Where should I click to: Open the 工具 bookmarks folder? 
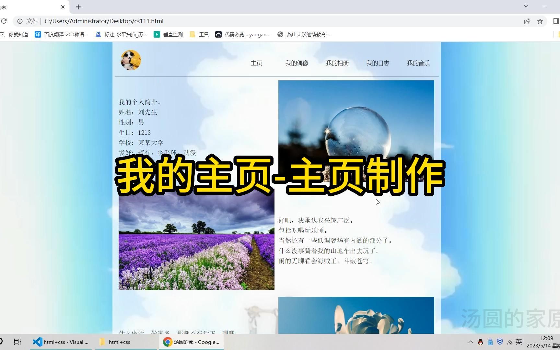pyautogui.click(x=199, y=34)
